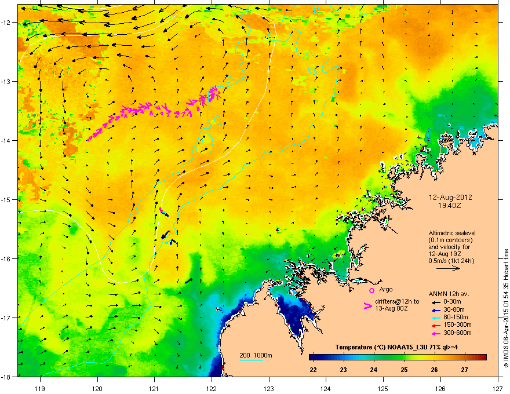Image resolution: width=510 pixels, height=394 pixels.
Task: Click the Temperature (°C) NOAA15_L3U colorbar title
Action: (397, 348)
